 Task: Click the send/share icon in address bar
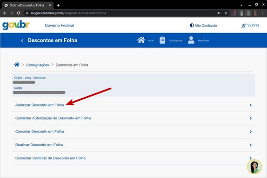point(219,13)
